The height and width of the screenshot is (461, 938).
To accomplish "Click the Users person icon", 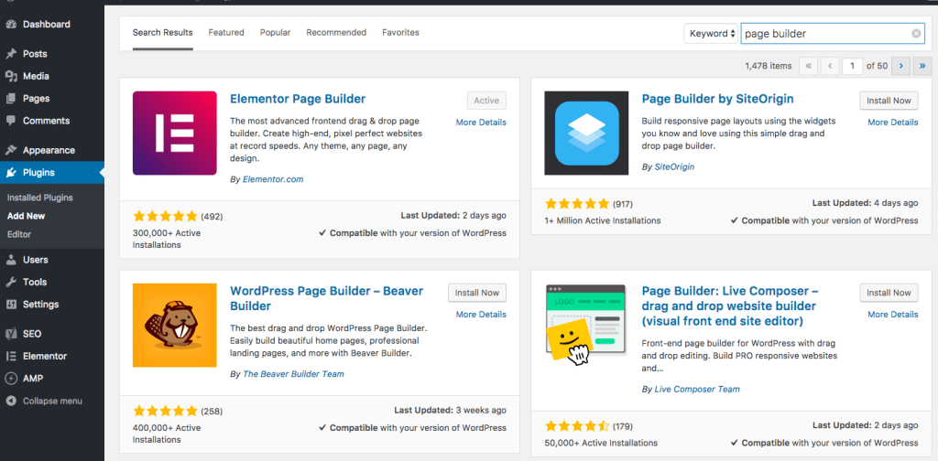I will pyautogui.click(x=11, y=260).
